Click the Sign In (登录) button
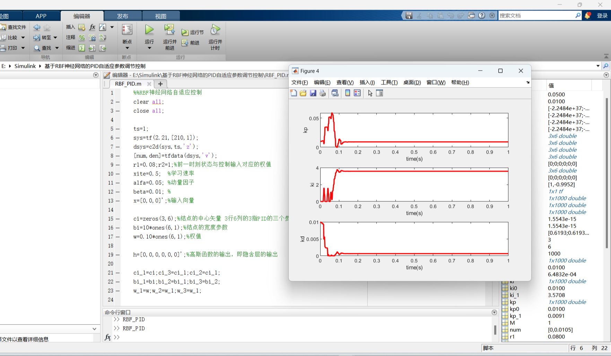The width and height of the screenshot is (611, 356). tap(602, 16)
